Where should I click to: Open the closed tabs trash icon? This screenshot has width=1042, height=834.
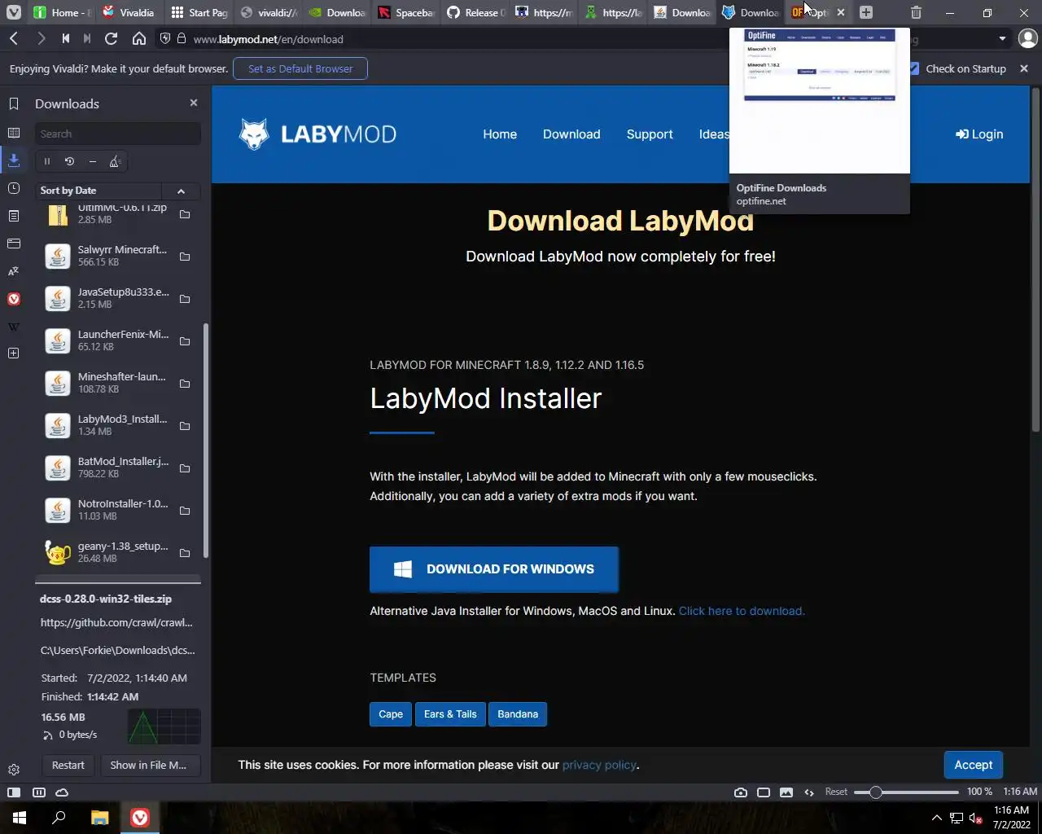pyautogui.click(x=916, y=12)
